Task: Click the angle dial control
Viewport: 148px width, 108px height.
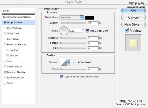Action: (64, 31)
